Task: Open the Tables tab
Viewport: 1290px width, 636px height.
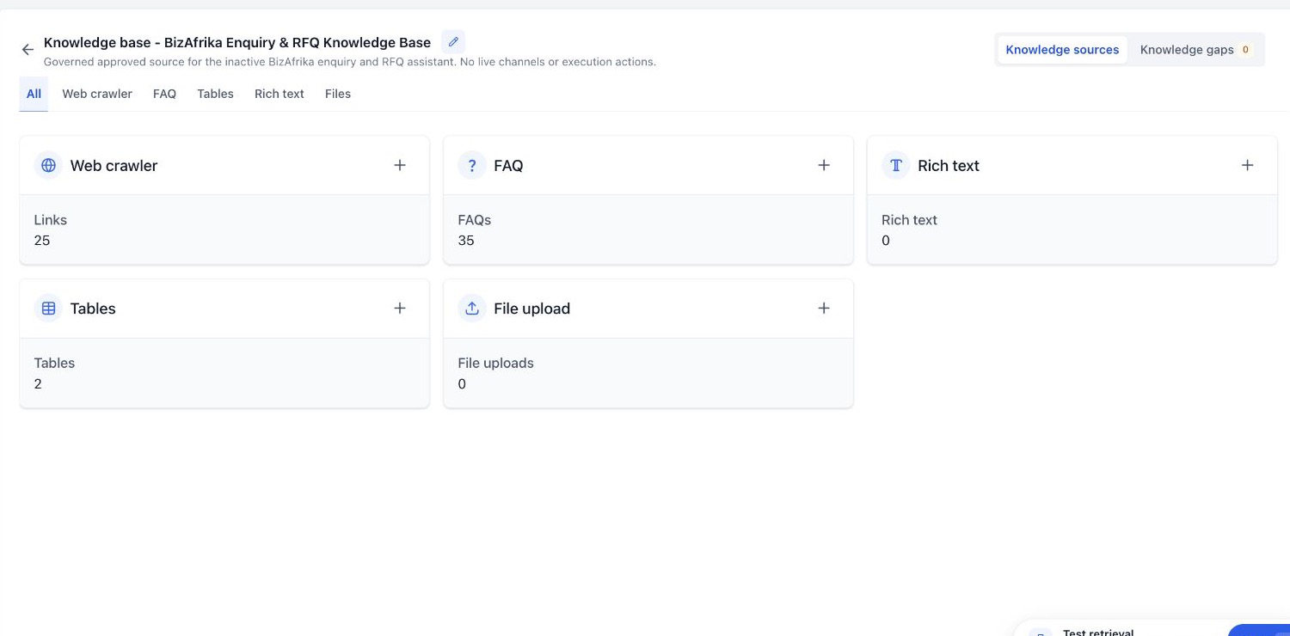Action: pyautogui.click(x=215, y=94)
